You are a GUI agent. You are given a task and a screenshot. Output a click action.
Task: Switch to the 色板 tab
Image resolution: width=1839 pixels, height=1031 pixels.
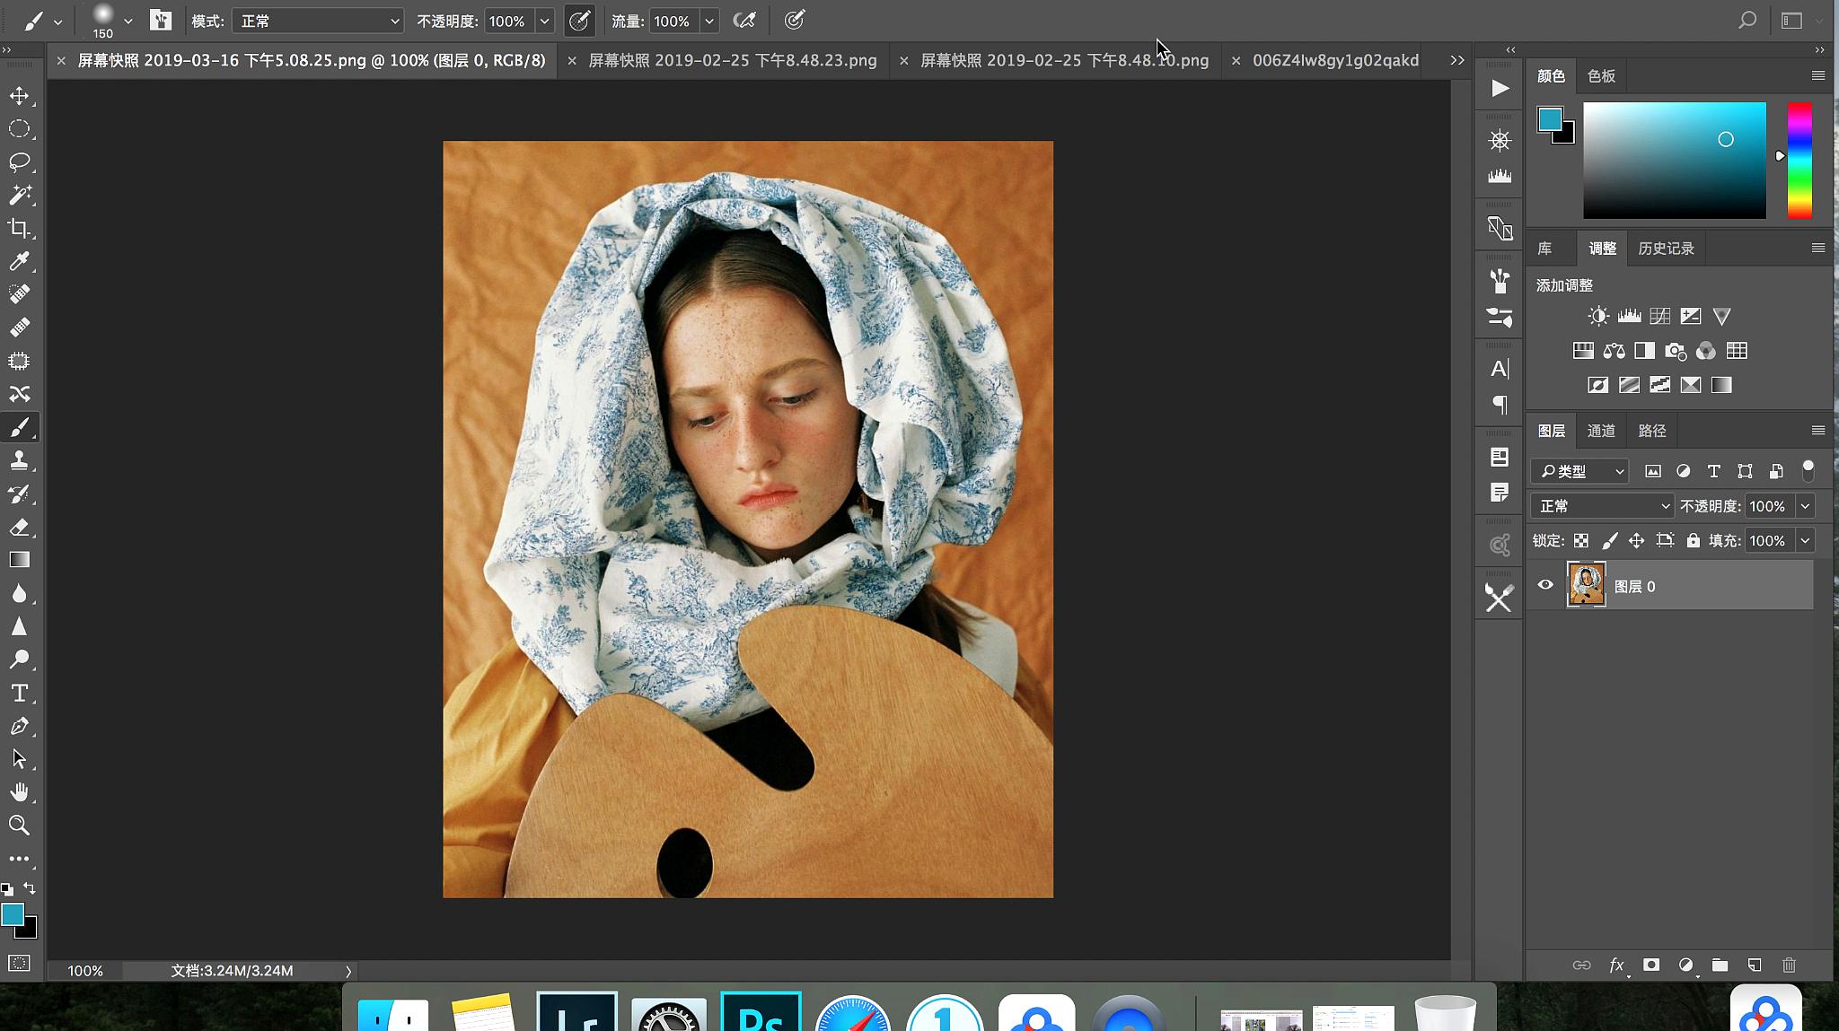[1601, 76]
